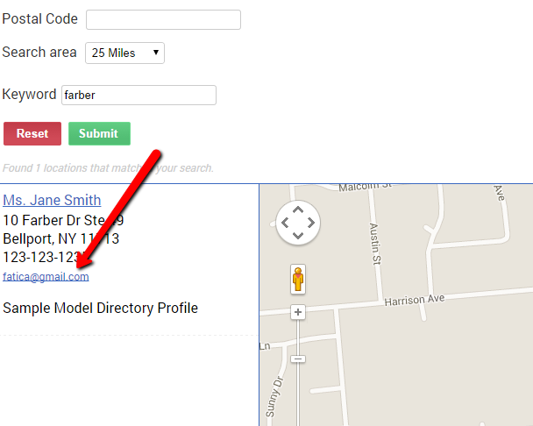
Task: Zoom in with the map plus button
Action: [298, 312]
